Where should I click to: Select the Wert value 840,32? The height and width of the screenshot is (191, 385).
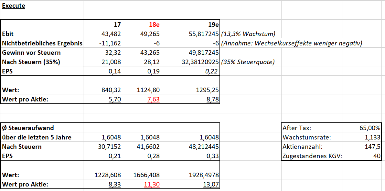pos(112,90)
